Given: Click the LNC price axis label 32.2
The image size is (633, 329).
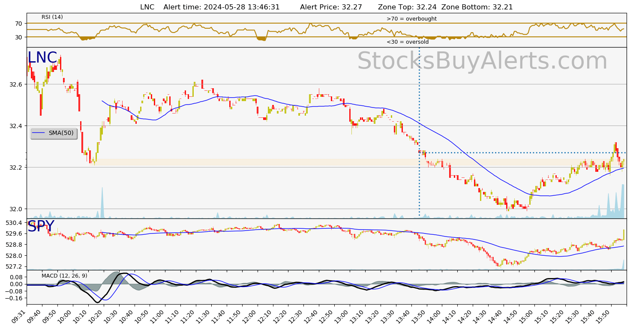Looking at the screenshot, I should [x=17, y=167].
